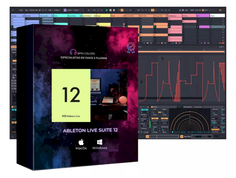Start playback with the green Play button

107,10
